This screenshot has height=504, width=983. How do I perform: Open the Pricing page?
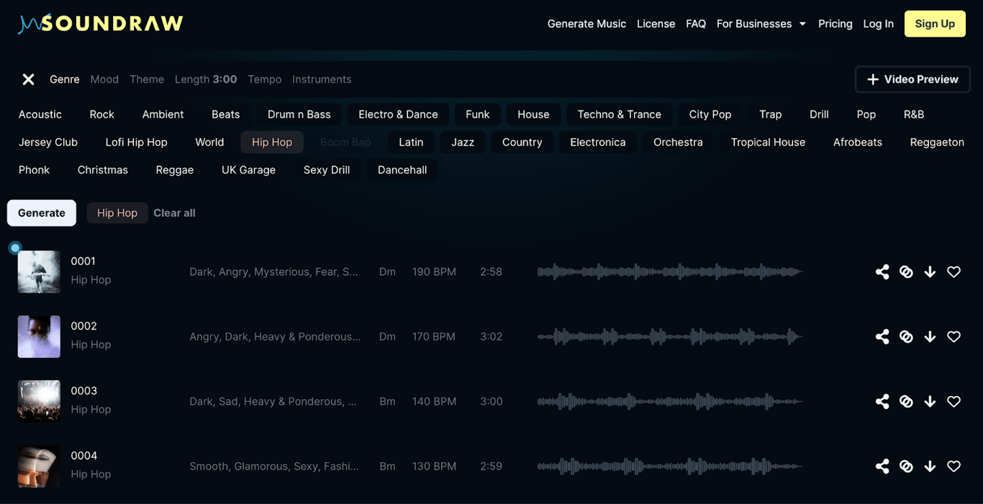tap(835, 23)
